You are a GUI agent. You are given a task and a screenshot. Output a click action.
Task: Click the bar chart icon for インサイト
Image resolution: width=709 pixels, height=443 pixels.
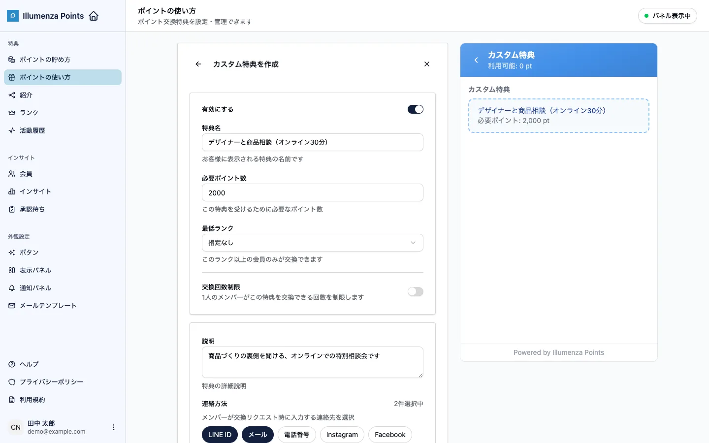point(12,191)
